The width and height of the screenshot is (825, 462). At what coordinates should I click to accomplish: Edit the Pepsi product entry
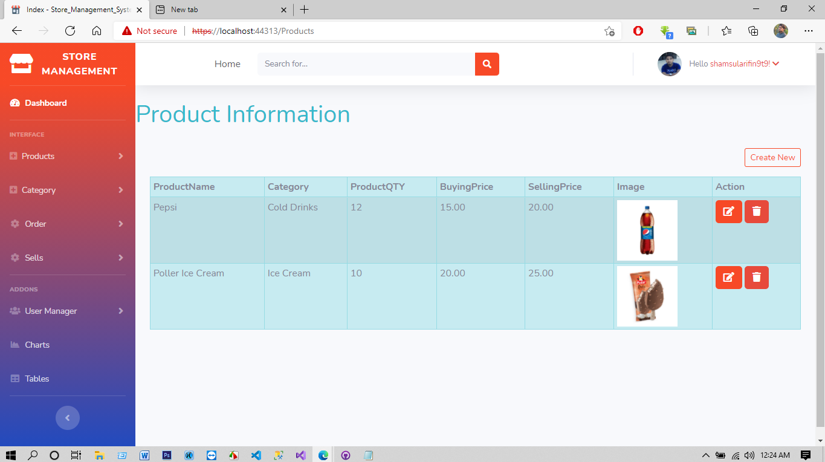click(x=728, y=211)
